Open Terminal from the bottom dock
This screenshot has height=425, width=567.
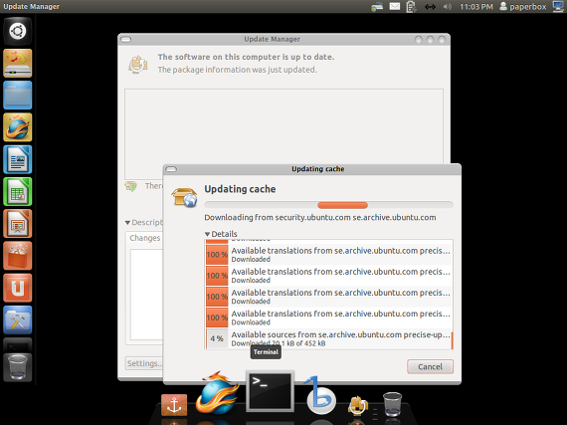pos(270,391)
